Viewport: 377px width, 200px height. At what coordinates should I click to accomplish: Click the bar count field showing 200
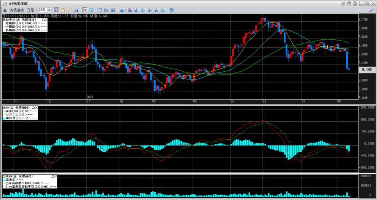click(x=43, y=10)
